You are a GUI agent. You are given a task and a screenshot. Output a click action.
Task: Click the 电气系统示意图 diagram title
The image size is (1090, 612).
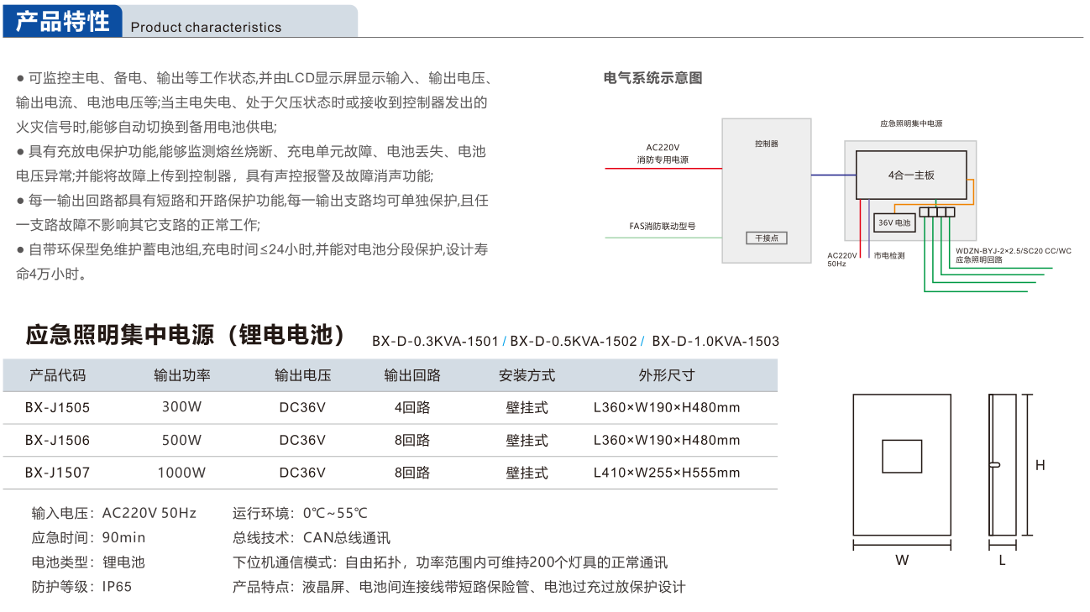click(652, 78)
